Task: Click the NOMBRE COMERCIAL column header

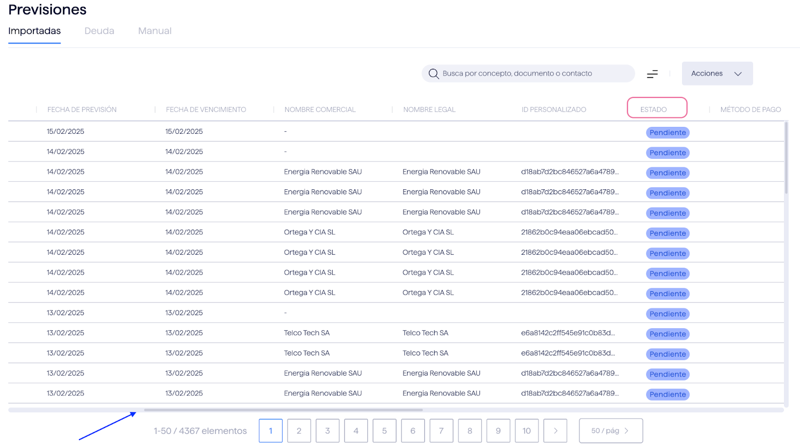Action: 320,109
